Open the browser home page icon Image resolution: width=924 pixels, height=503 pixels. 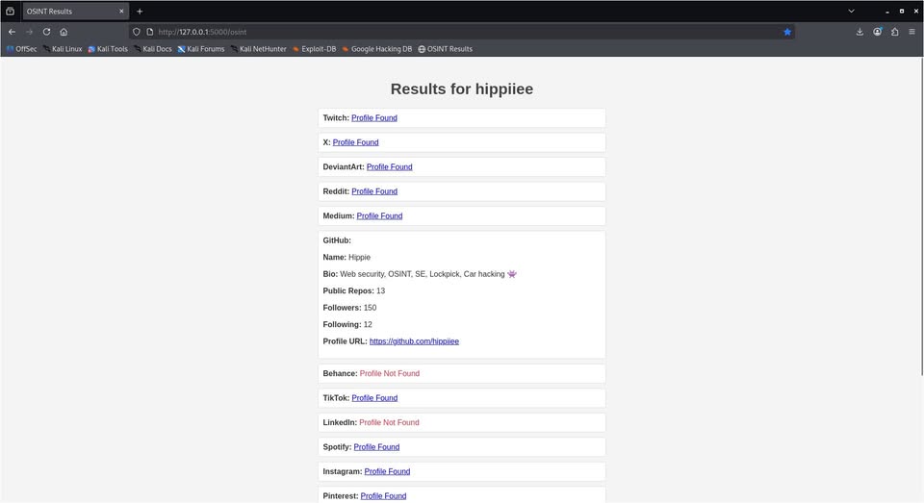64,32
